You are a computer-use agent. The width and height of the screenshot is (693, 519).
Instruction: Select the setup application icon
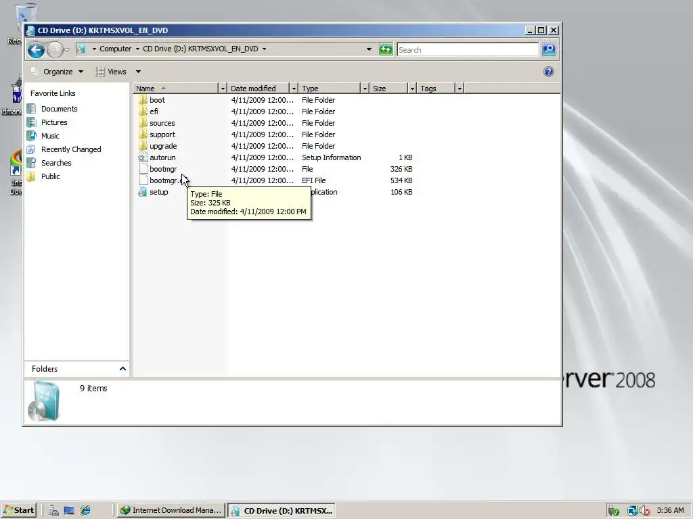click(x=142, y=191)
